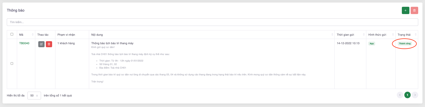
Task: Open the Thông báo lịch bảo trì thang máy title
Action: coord(112,43)
